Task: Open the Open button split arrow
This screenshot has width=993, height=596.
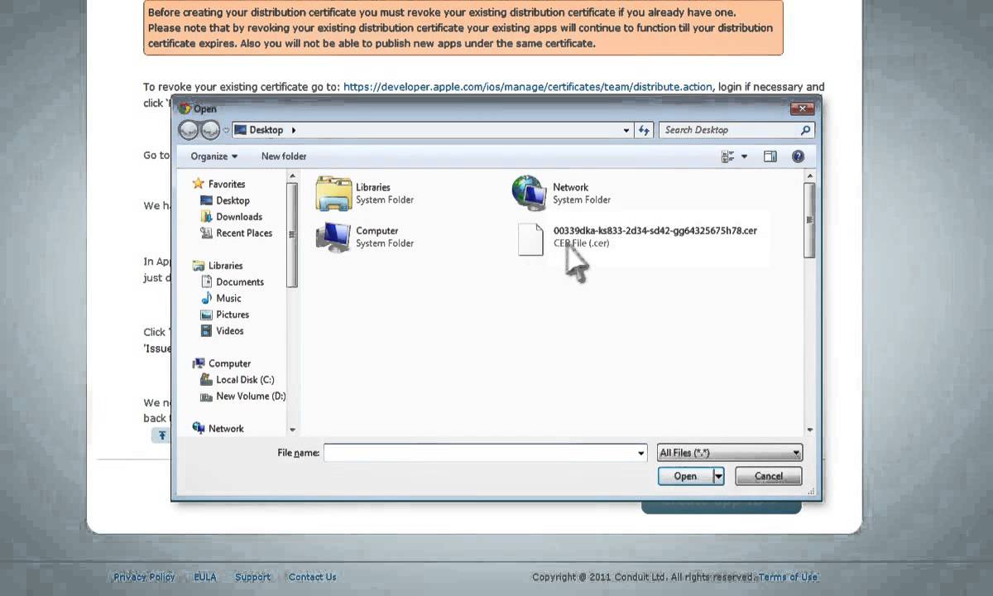Action: [x=719, y=476]
